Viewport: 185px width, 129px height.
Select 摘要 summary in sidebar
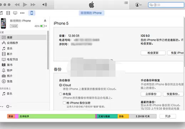click(23, 37)
